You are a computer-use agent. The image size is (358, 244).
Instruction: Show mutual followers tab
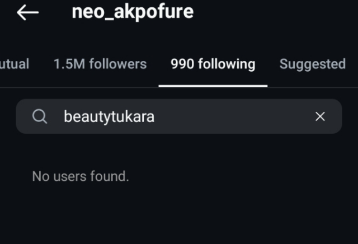pos(13,64)
